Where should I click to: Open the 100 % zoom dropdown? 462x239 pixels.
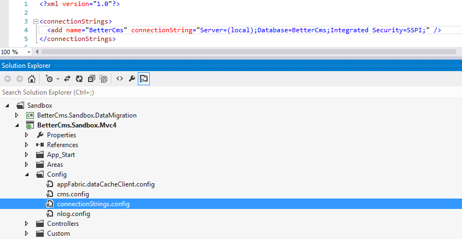[29, 52]
